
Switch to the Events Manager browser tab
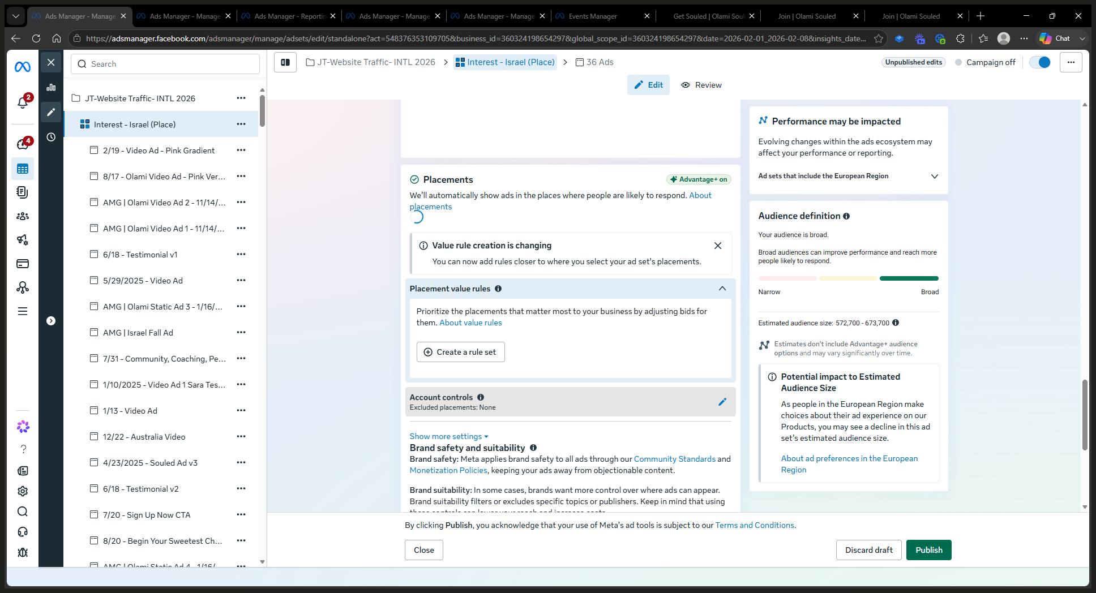click(x=603, y=16)
